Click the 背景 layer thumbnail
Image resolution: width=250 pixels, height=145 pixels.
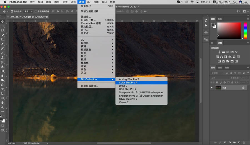pyautogui.click(x=218, y=88)
